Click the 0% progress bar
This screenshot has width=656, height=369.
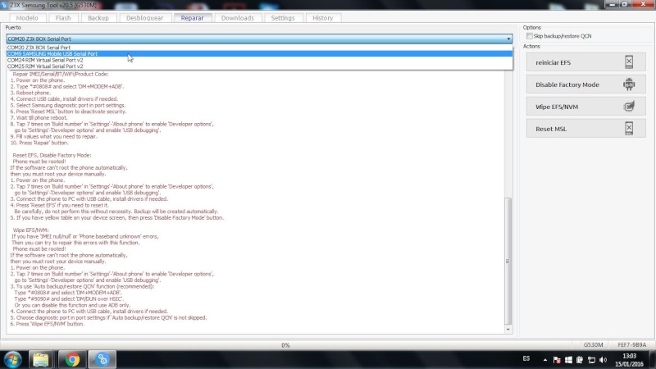tap(285, 345)
